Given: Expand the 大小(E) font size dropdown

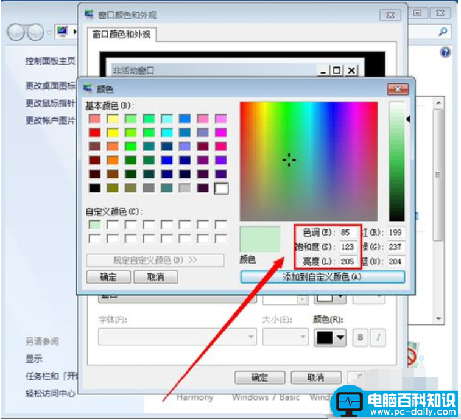Looking at the screenshot, I should pos(286,337).
